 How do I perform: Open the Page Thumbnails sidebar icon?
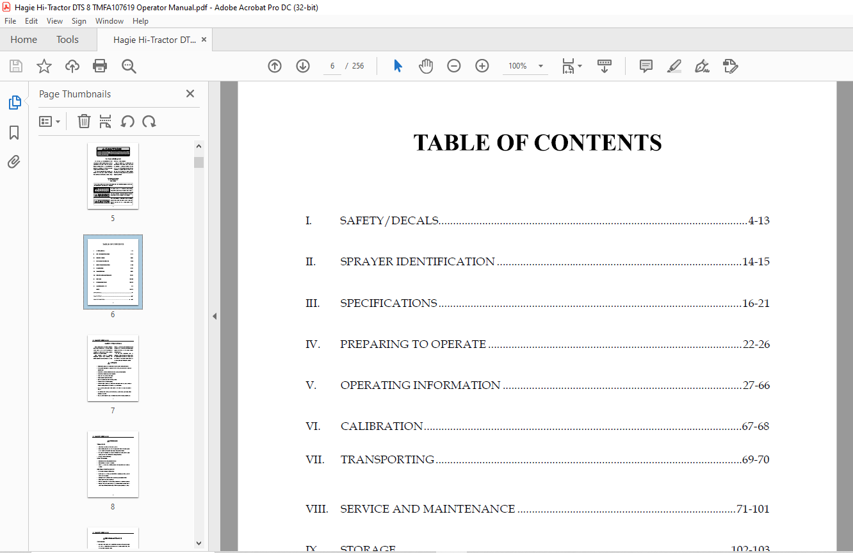[14, 103]
